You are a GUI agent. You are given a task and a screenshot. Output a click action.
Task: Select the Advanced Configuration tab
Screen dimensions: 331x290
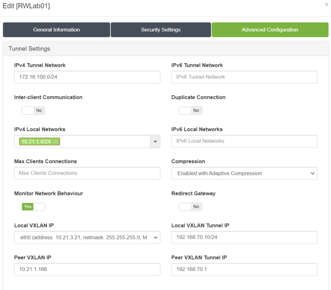pyautogui.click(x=270, y=30)
